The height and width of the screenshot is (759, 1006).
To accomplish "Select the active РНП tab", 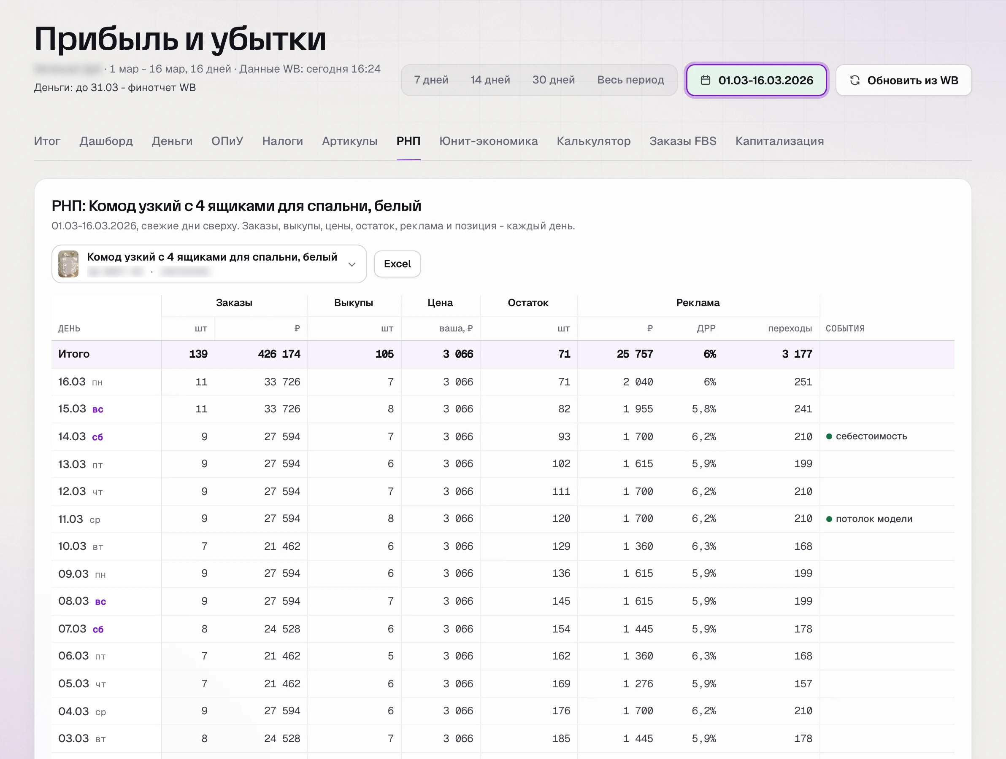I will pyautogui.click(x=408, y=141).
